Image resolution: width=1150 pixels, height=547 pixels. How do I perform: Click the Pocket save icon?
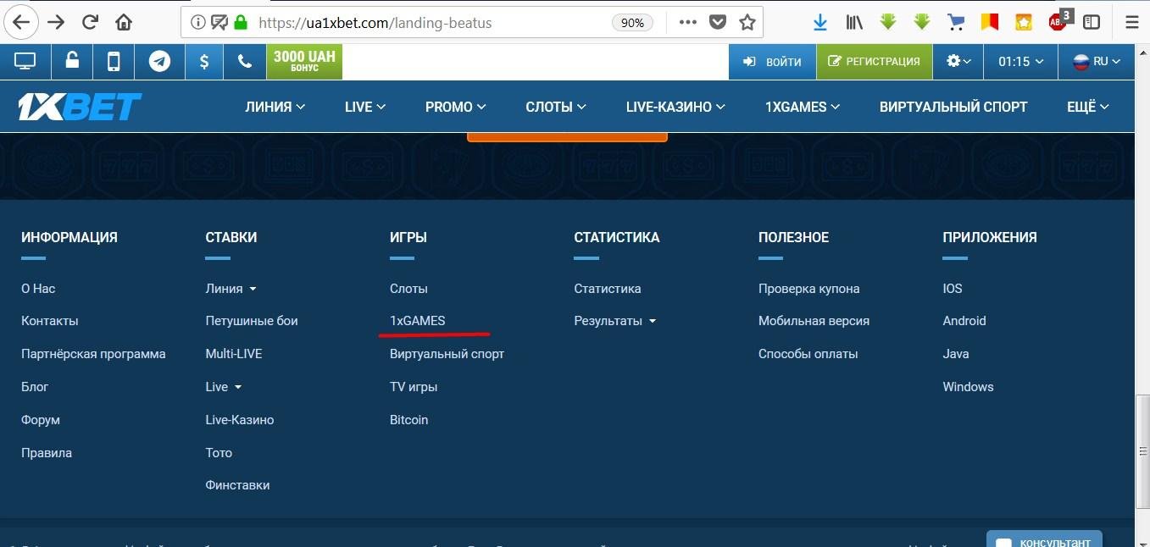(x=718, y=23)
